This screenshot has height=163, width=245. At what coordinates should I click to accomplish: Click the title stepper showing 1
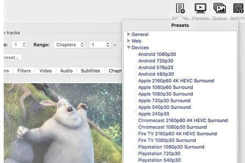click(x=19, y=45)
